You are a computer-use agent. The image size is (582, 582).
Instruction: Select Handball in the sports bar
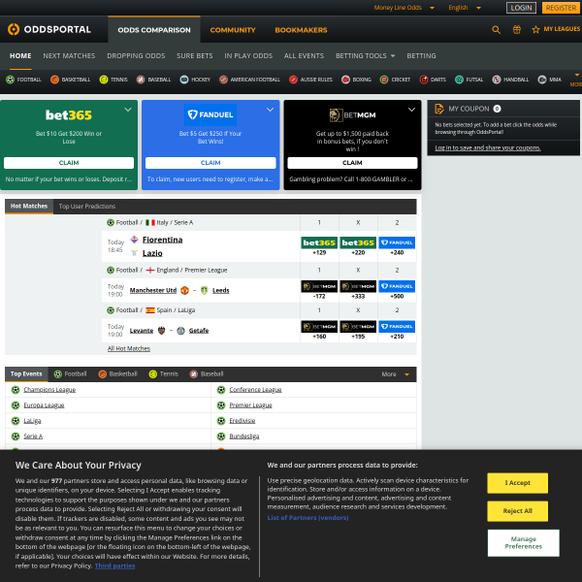tap(510, 80)
